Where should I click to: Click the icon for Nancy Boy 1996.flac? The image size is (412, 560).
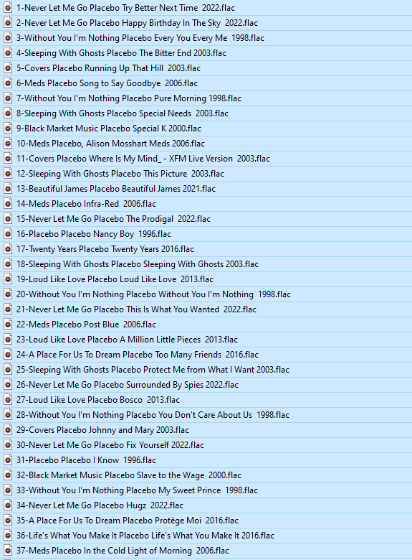(x=8, y=234)
